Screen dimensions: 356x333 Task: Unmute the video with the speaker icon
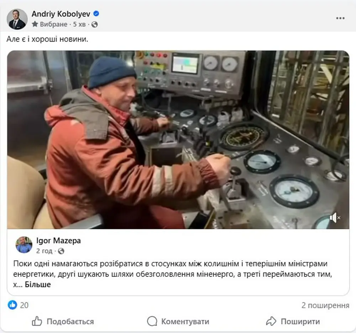coord(335,217)
